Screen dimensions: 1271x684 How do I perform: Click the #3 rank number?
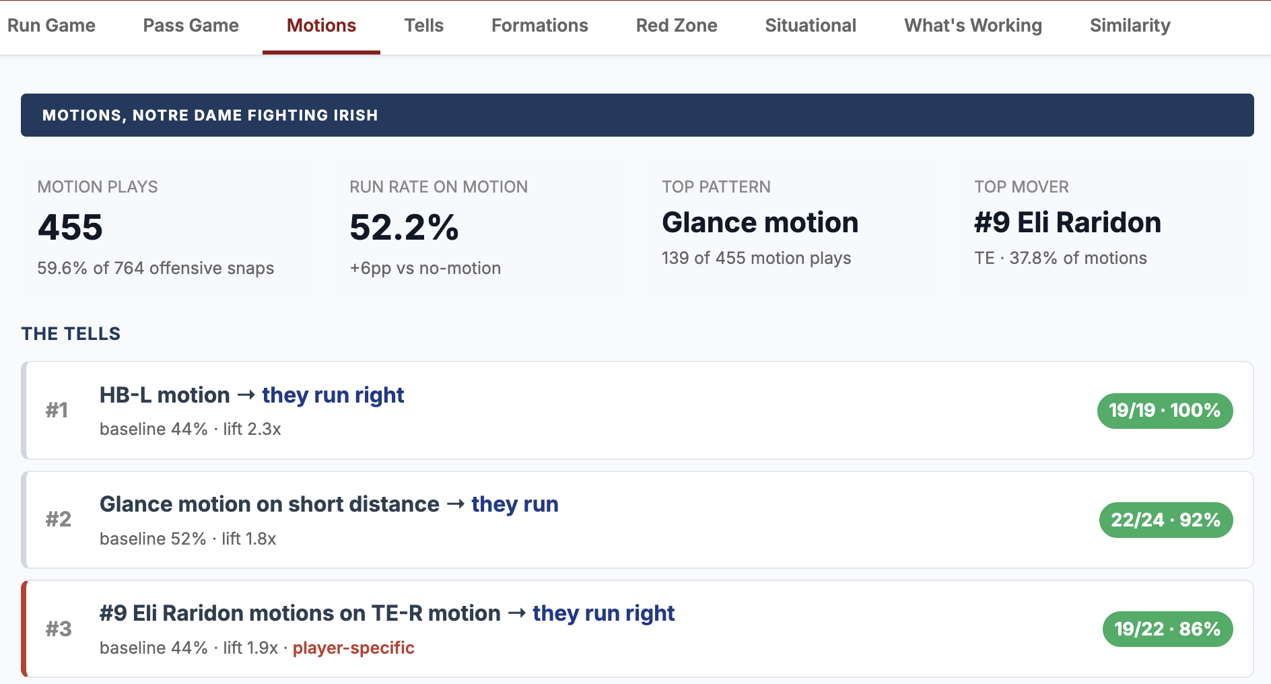(59, 628)
